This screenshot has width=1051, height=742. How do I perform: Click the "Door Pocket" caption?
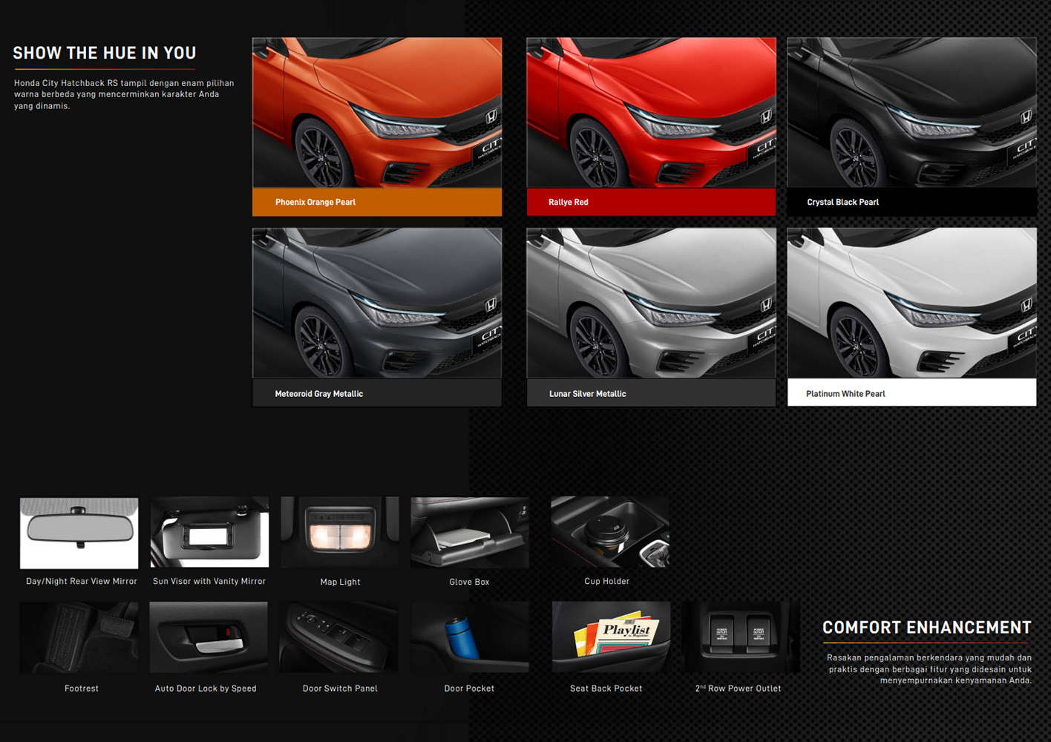click(469, 689)
